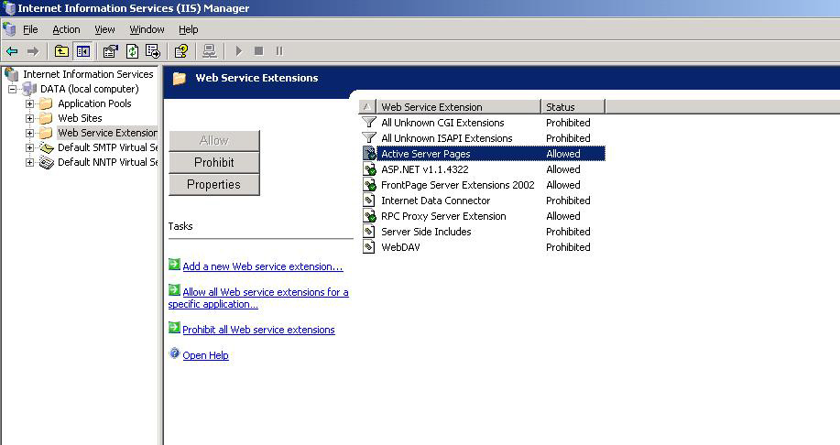Viewport: 840px width, 445px height.
Task: Click the Back arrow toolbar icon
Action: [12, 51]
